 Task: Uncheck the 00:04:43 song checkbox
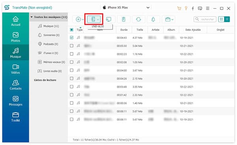[x=71, y=38]
